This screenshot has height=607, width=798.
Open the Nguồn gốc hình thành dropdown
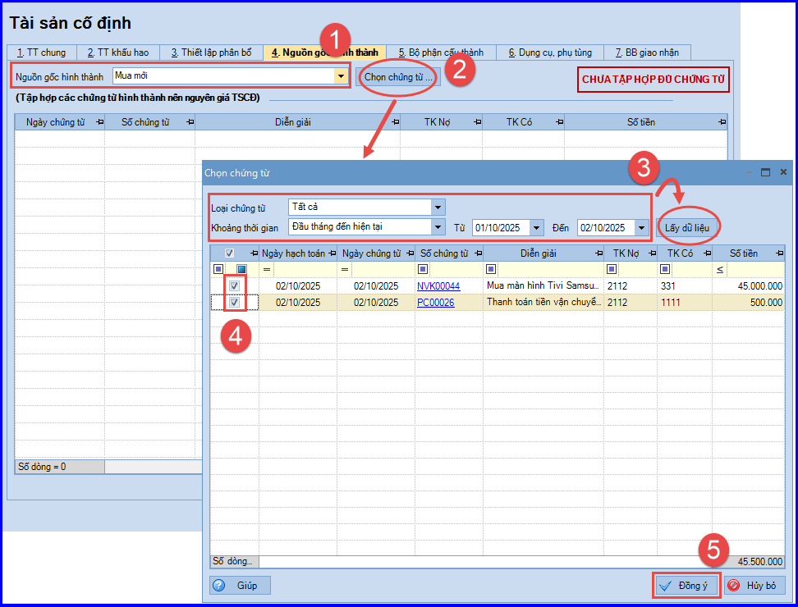[x=341, y=76]
